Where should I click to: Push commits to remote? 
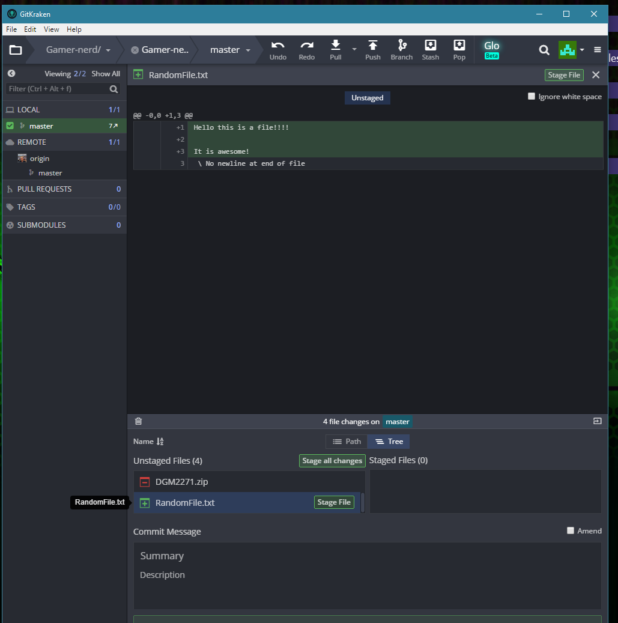pos(372,50)
